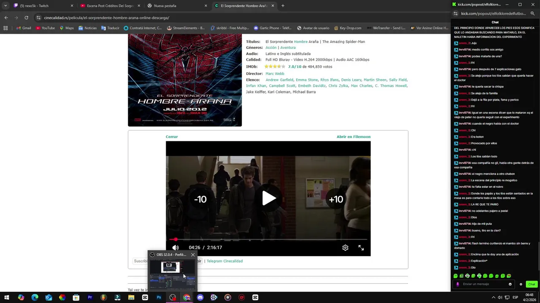The width and height of the screenshot is (540, 303).
Task: Click the cinecalidad.rs address bar
Action: pyautogui.click(x=107, y=18)
